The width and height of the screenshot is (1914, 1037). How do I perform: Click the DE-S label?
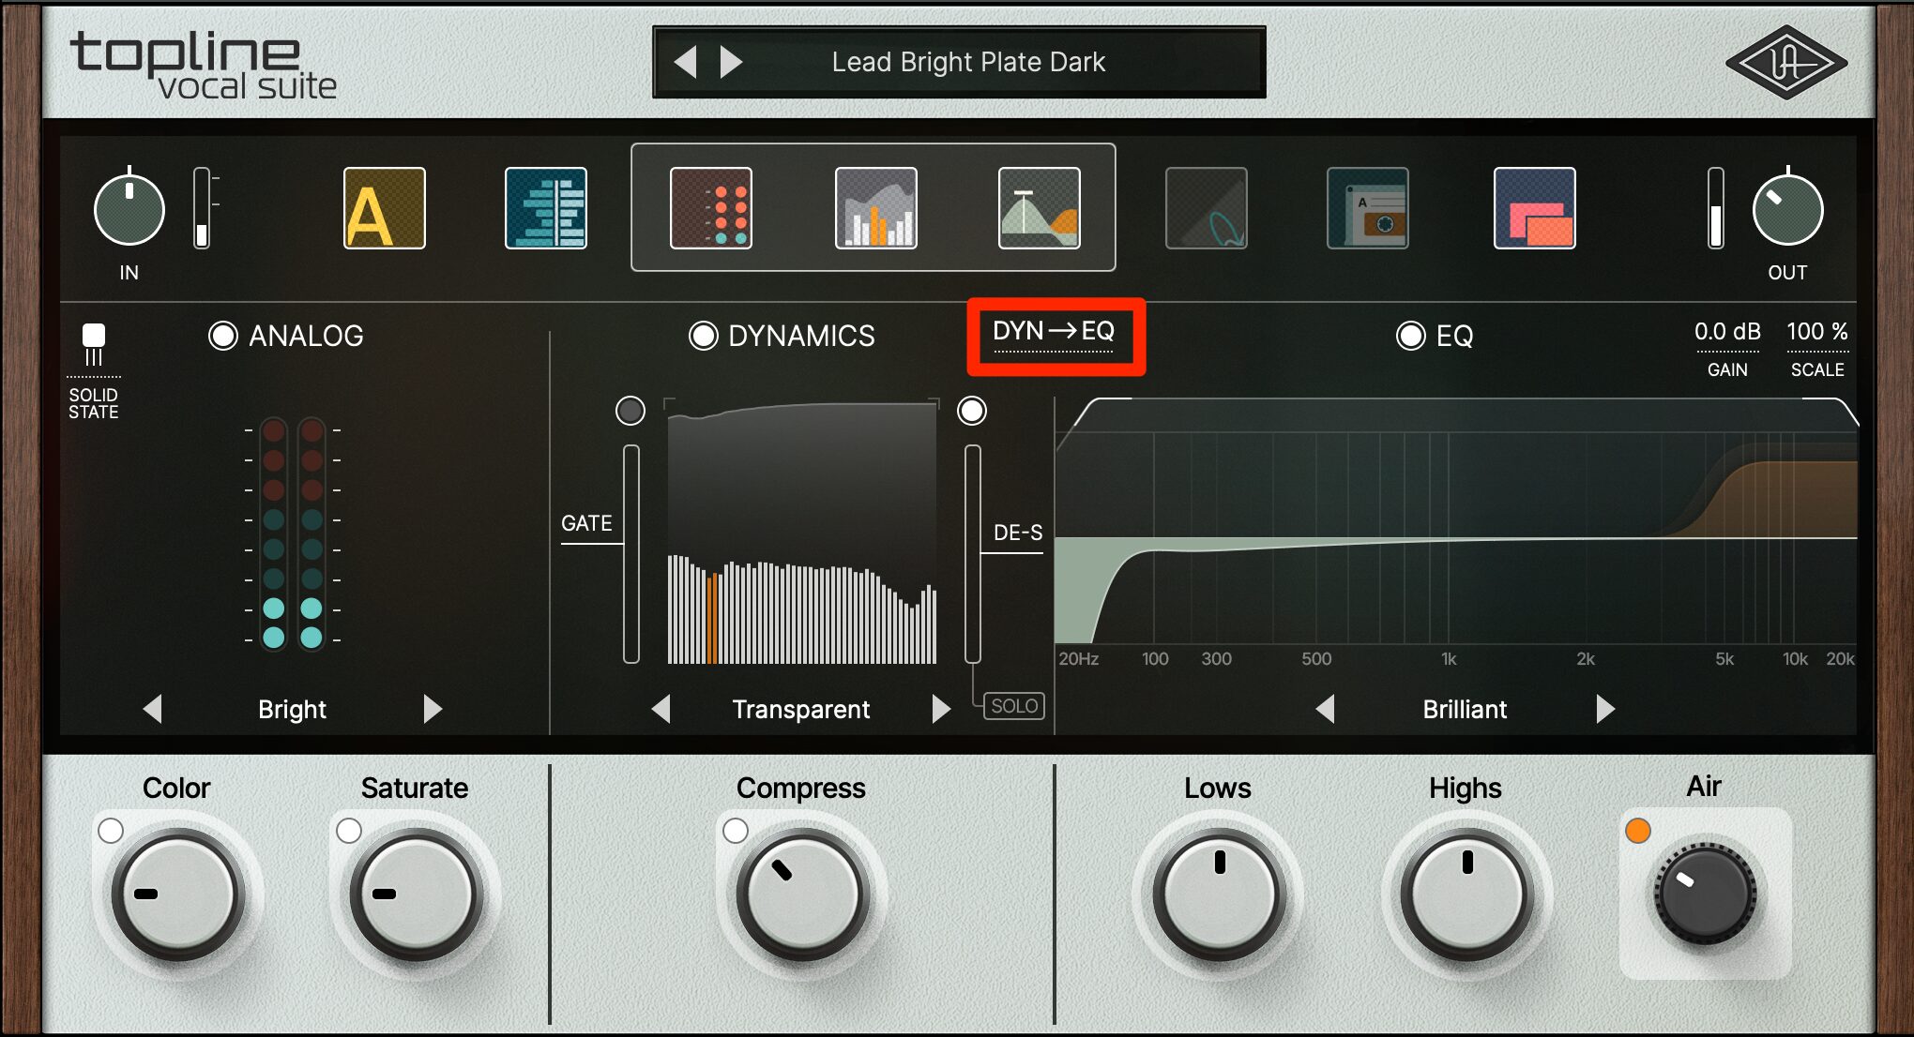click(x=1018, y=533)
